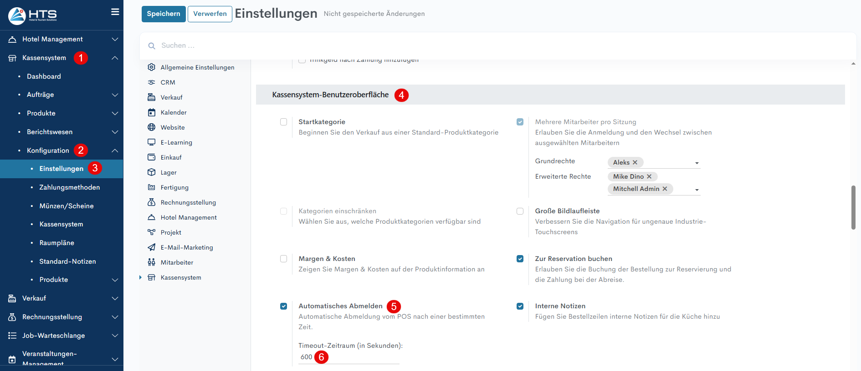
Task: Click the Speichern button
Action: click(164, 14)
